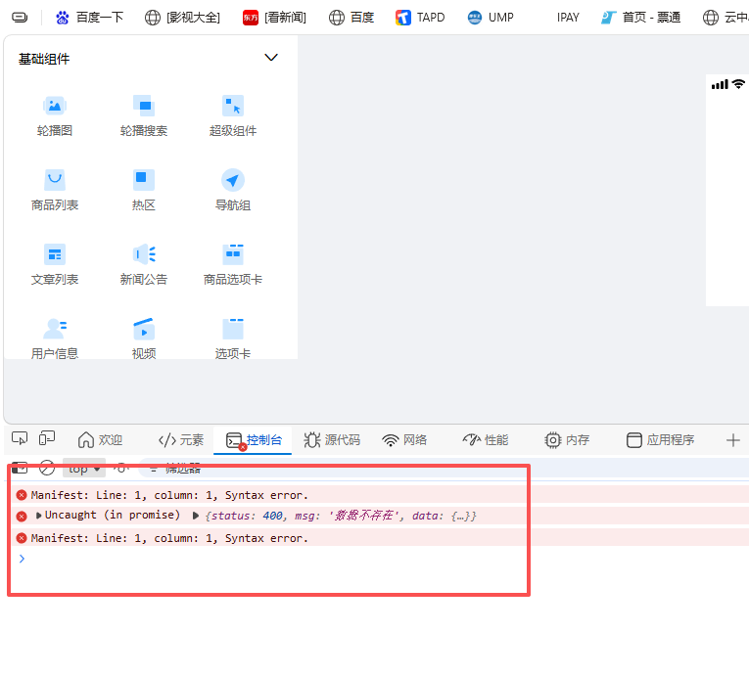Add the 选项卡 tab component
Screen dimensions: 749x677
pos(233,338)
